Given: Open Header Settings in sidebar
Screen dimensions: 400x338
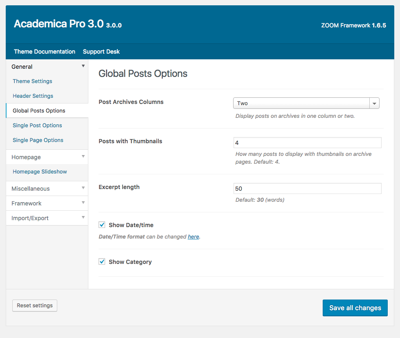Looking at the screenshot, I should (33, 96).
